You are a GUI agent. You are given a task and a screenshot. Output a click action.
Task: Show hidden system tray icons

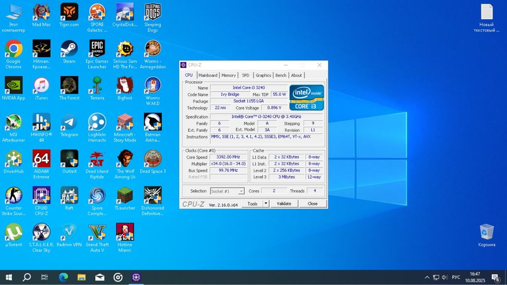point(427,277)
